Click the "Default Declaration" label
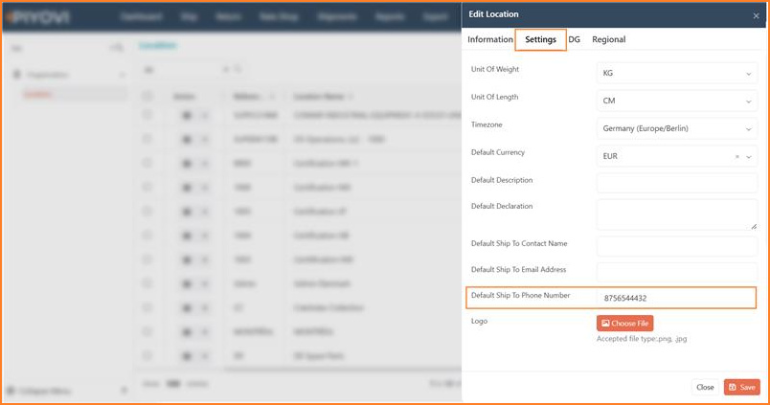The image size is (770, 405). pos(502,206)
